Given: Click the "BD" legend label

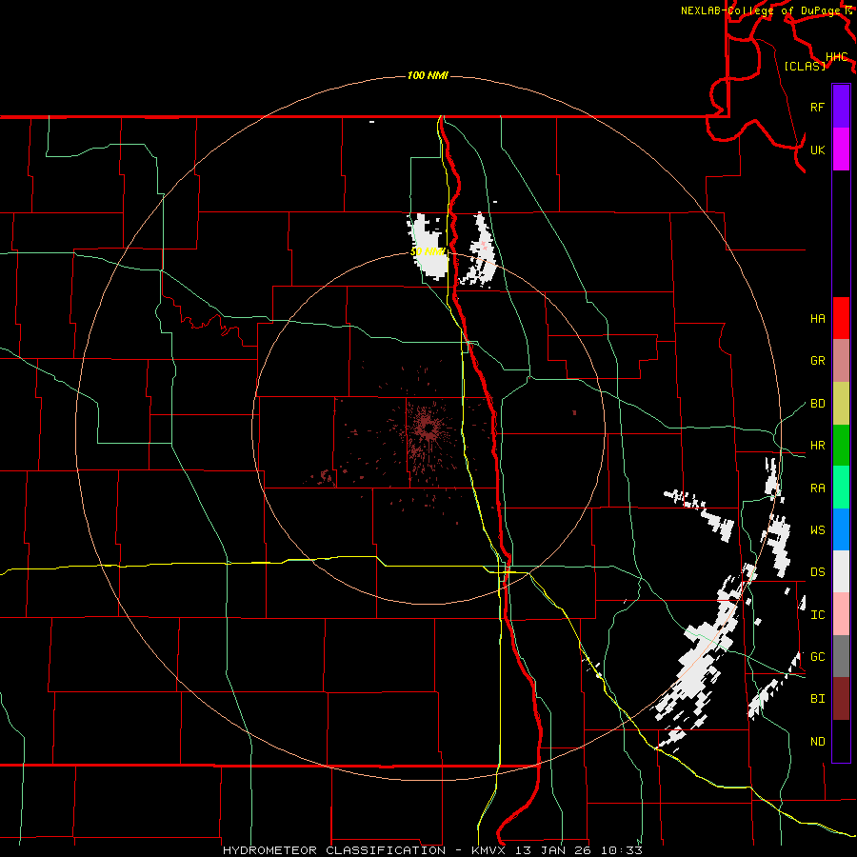Looking at the screenshot, I should pos(817,404).
